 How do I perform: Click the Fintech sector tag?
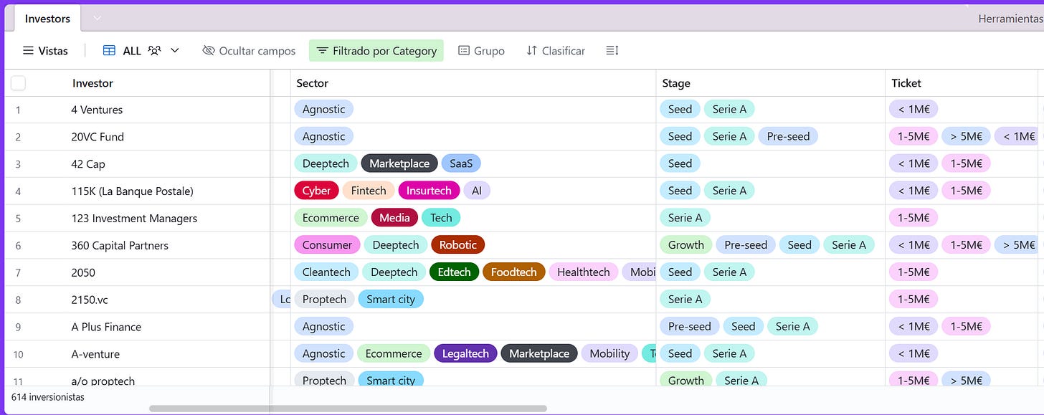pos(369,191)
